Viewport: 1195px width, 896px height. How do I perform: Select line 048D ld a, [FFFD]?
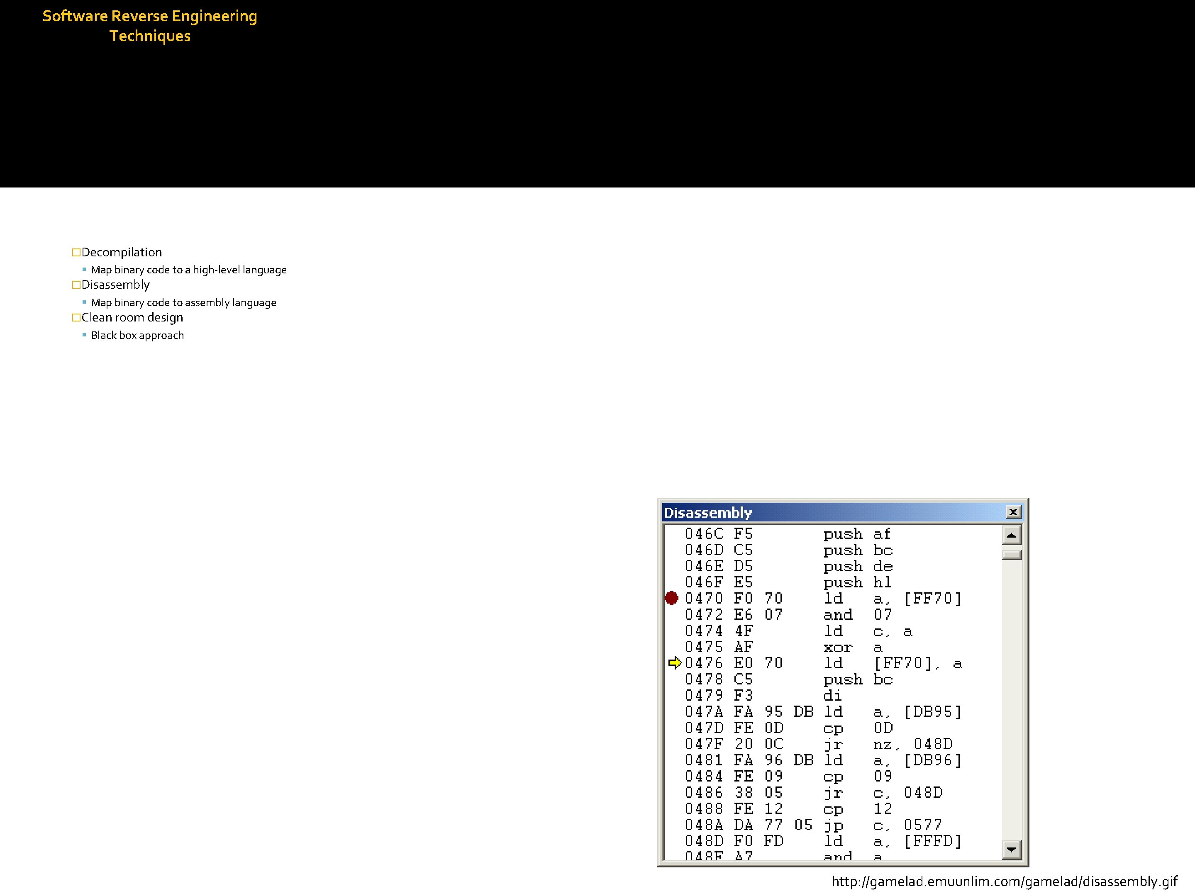pos(823,841)
